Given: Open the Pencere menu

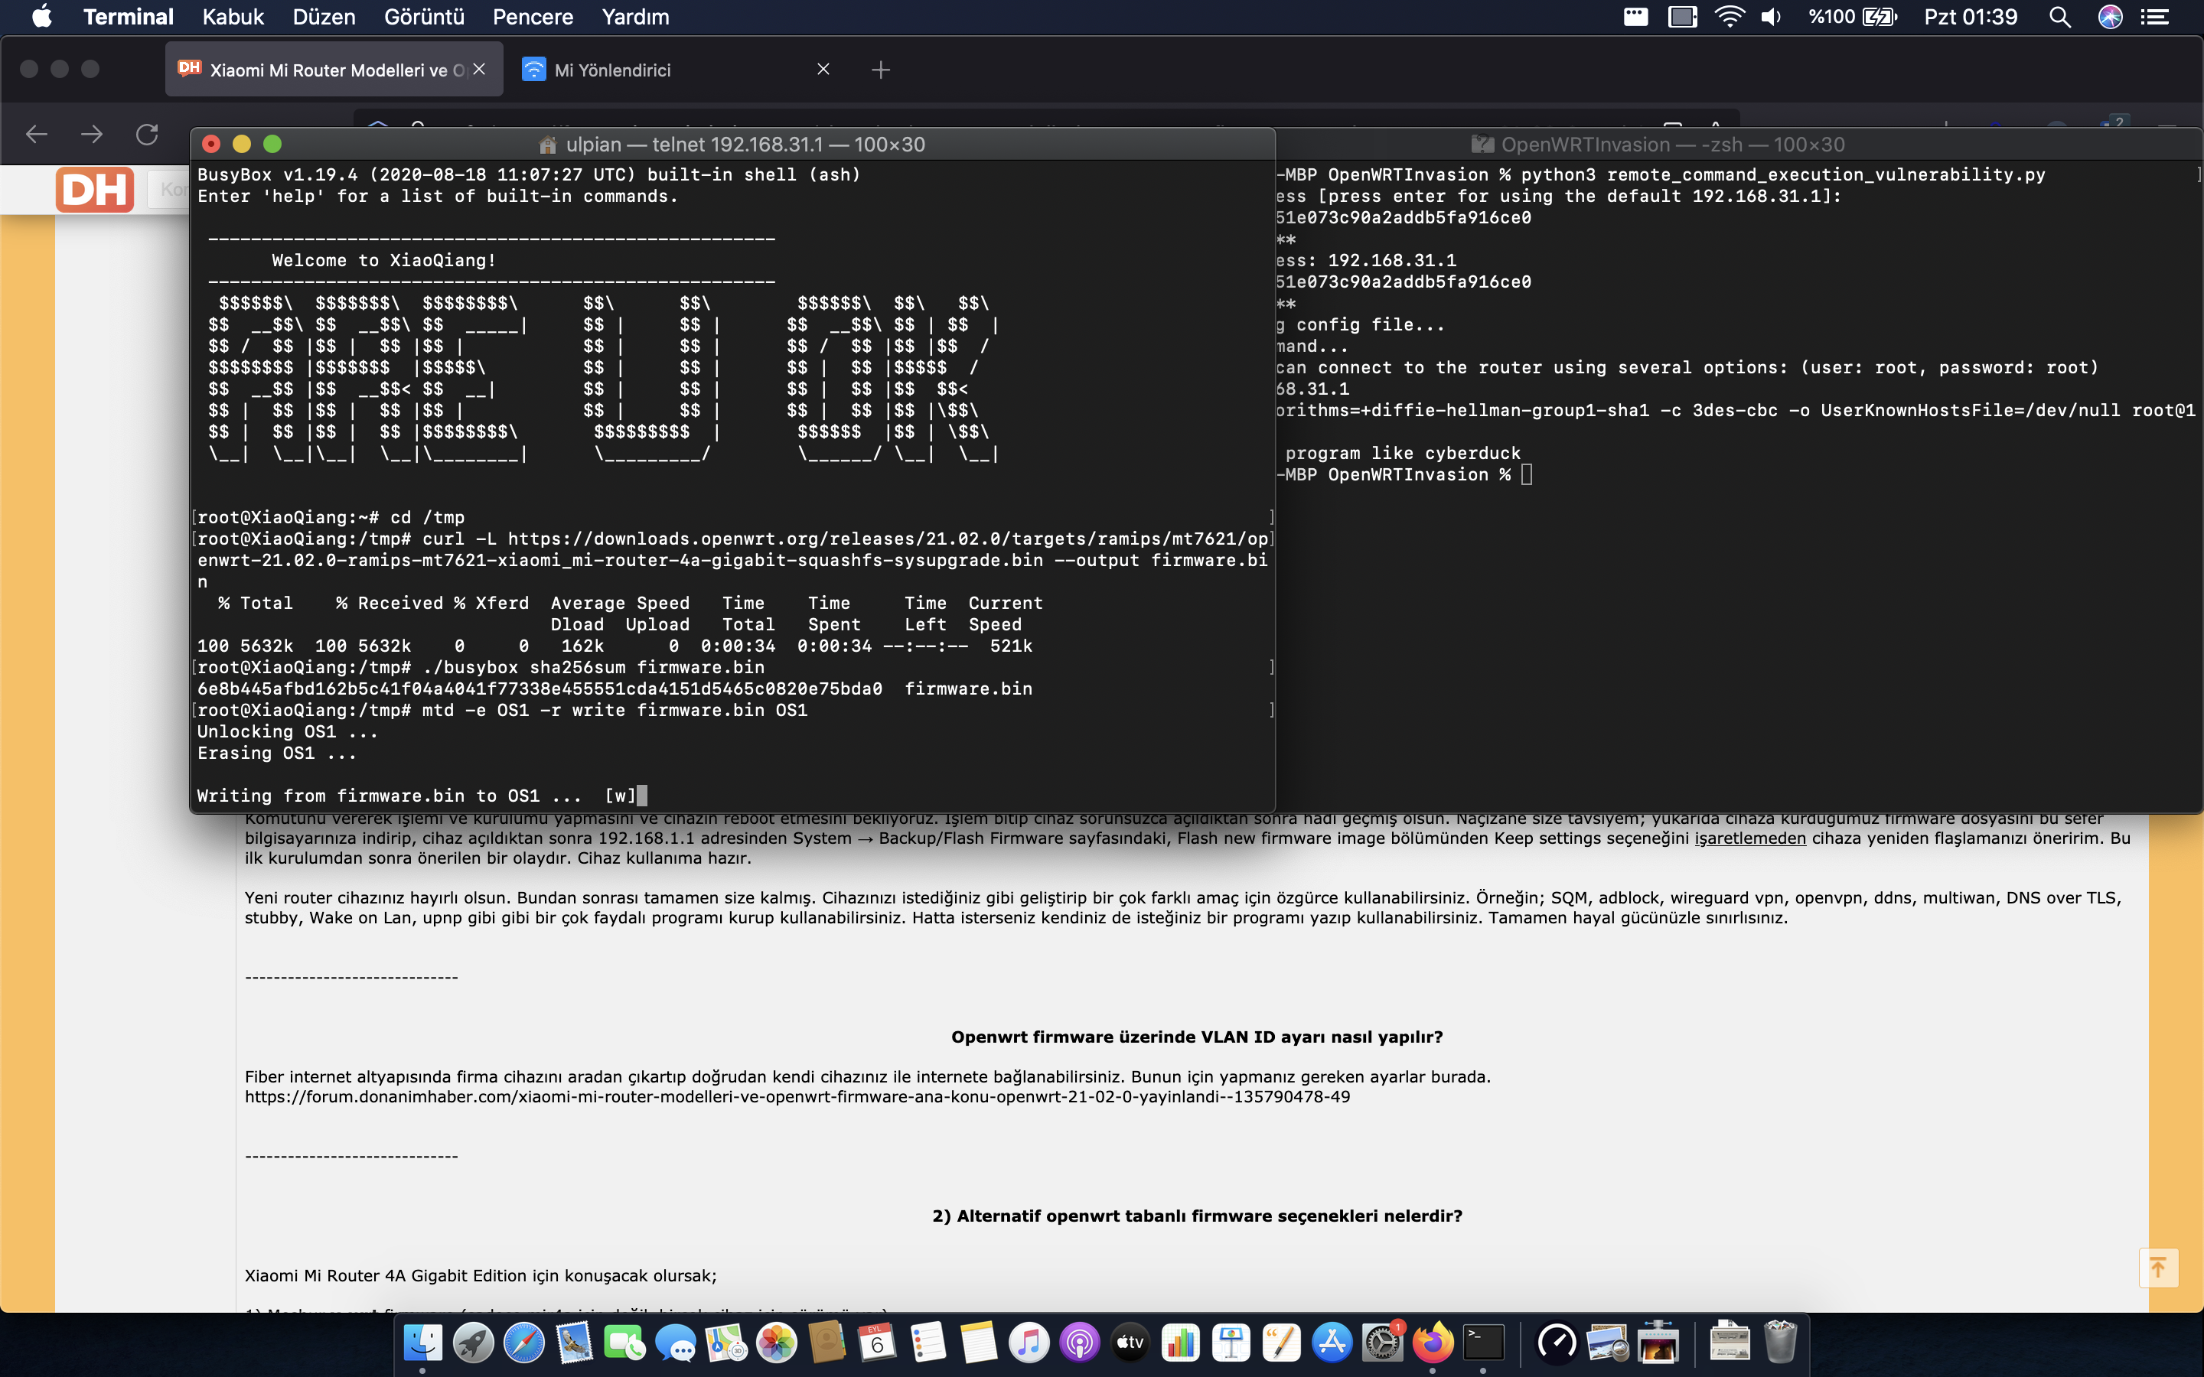Looking at the screenshot, I should pyautogui.click(x=533, y=16).
